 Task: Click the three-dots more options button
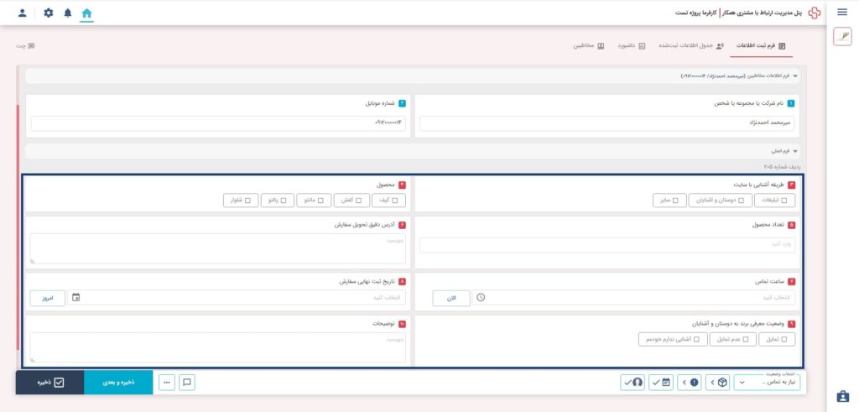click(167, 383)
